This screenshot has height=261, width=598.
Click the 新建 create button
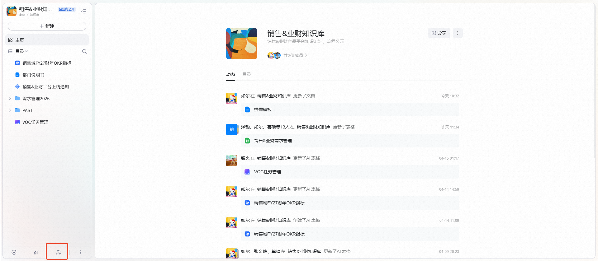[x=47, y=26]
